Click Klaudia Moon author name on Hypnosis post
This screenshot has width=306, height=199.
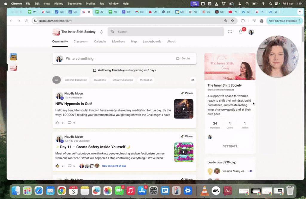pos(74,94)
